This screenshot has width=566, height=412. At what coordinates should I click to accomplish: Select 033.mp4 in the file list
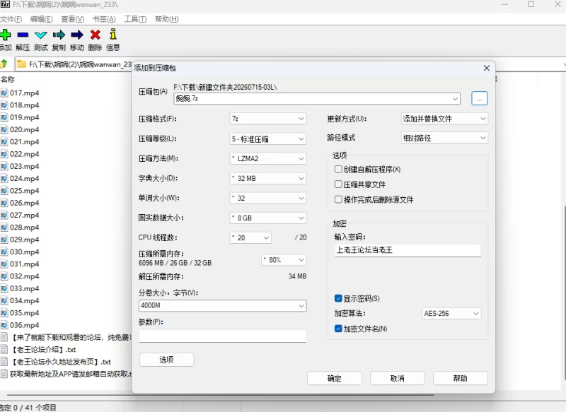click(x=24, y=288)
